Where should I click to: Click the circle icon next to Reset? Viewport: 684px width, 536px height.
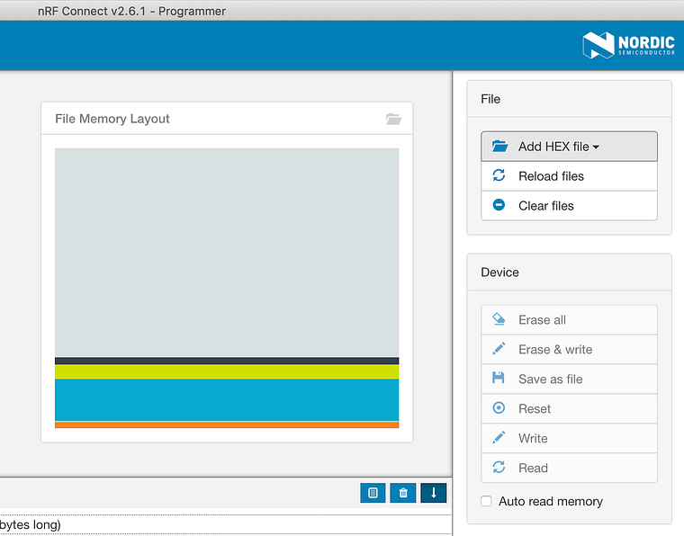[x=499, y=408]
